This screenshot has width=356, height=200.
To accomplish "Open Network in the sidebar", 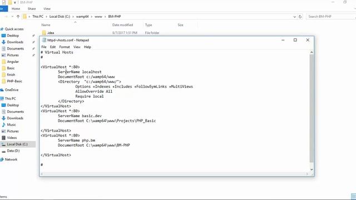I will coord(11,159).
